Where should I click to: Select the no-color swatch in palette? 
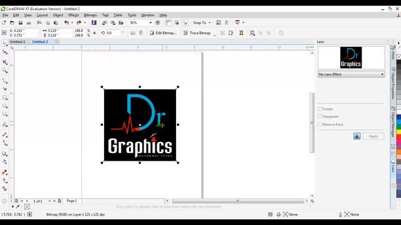coord(398,57)
